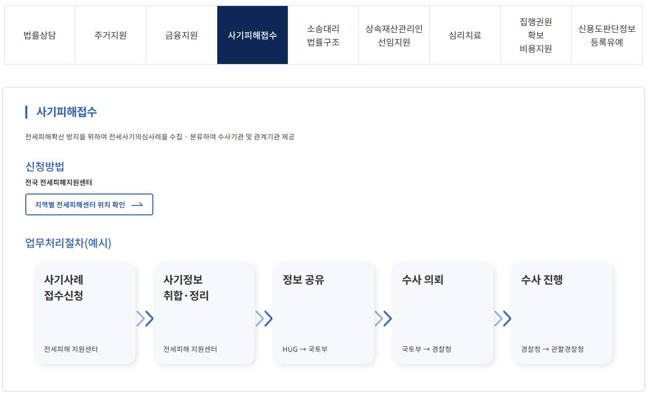Click the chevron arrows after 수사 의뢰
Screen dimensions: 650x393
[504, 319]
